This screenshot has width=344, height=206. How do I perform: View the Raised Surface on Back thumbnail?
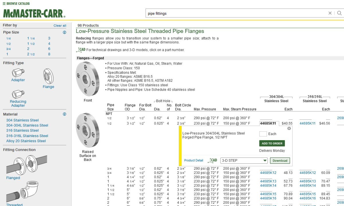coord(88,130)
